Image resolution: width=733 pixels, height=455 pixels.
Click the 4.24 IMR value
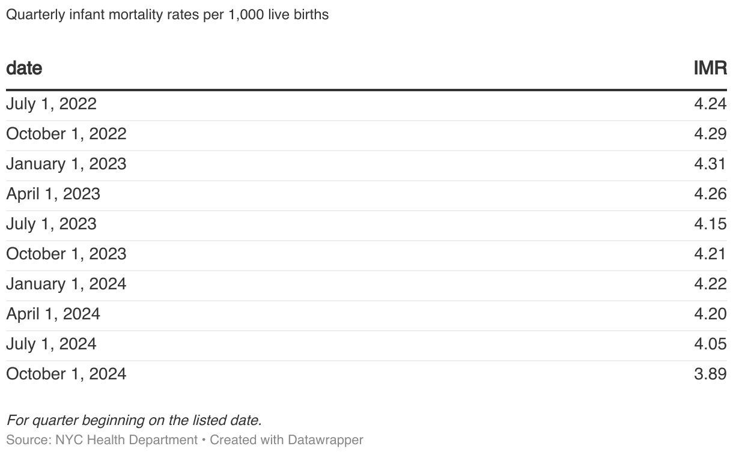710,104
